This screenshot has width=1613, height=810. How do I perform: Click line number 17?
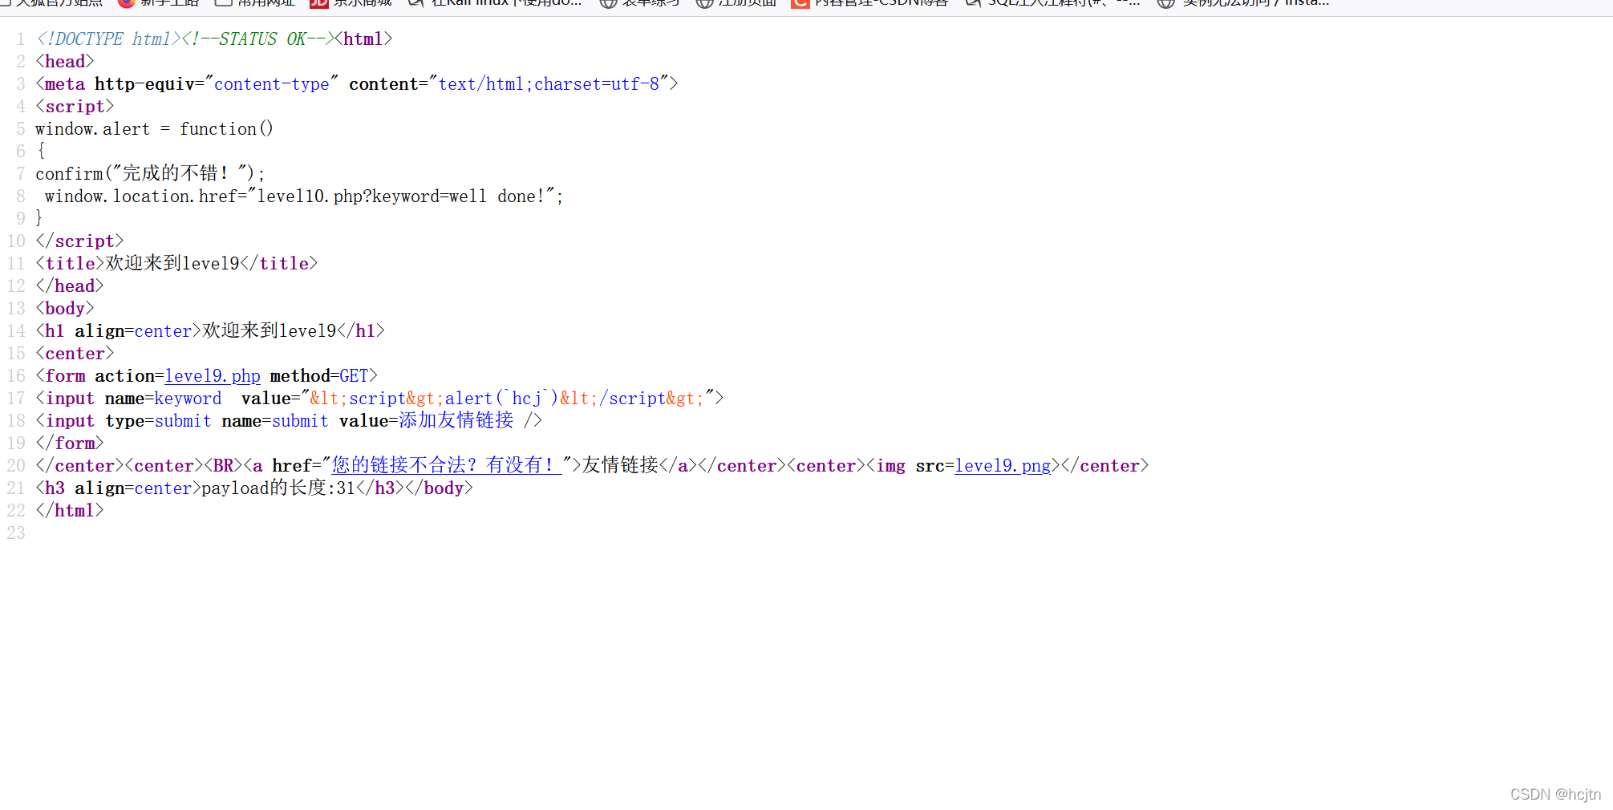16,398
